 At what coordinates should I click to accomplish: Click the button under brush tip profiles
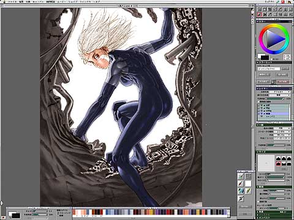[x=284, y=169]
